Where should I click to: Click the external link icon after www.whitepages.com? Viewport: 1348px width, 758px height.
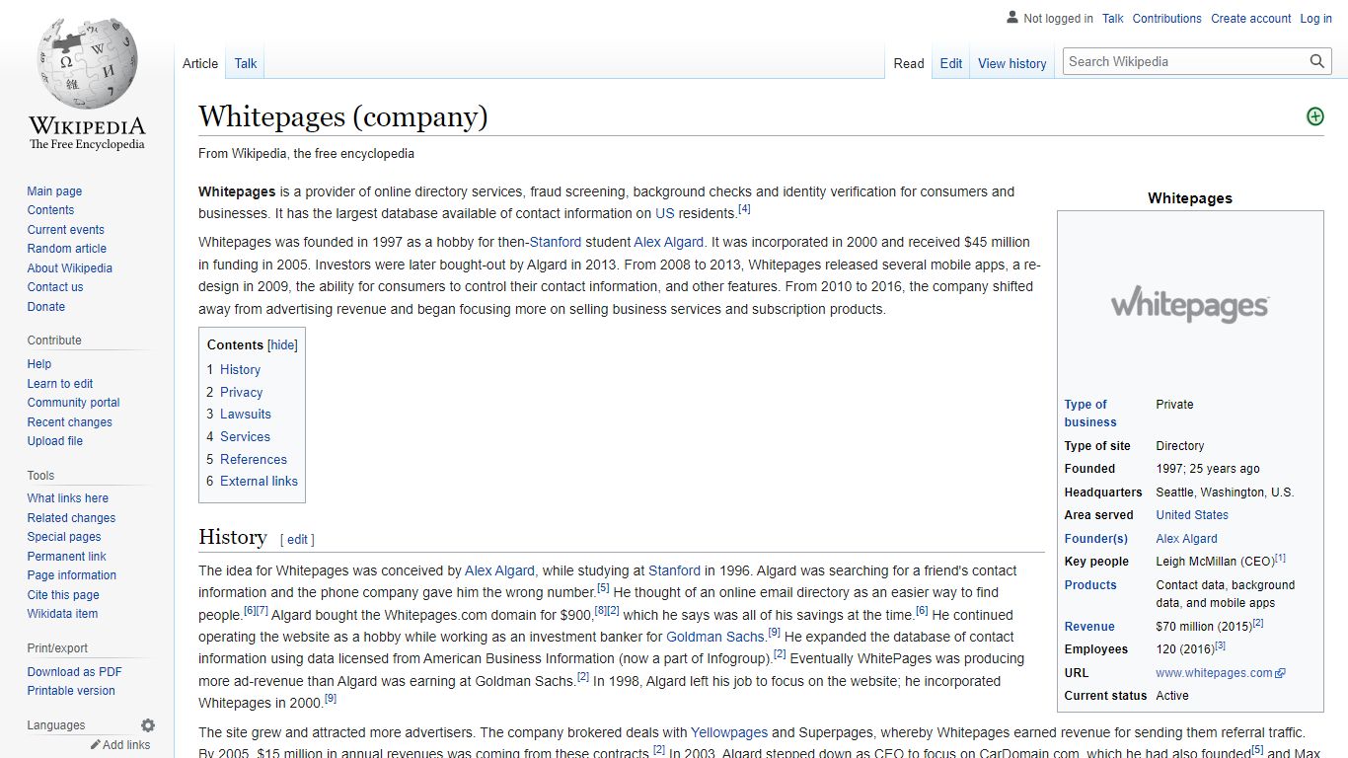(x=1281, y=673)
